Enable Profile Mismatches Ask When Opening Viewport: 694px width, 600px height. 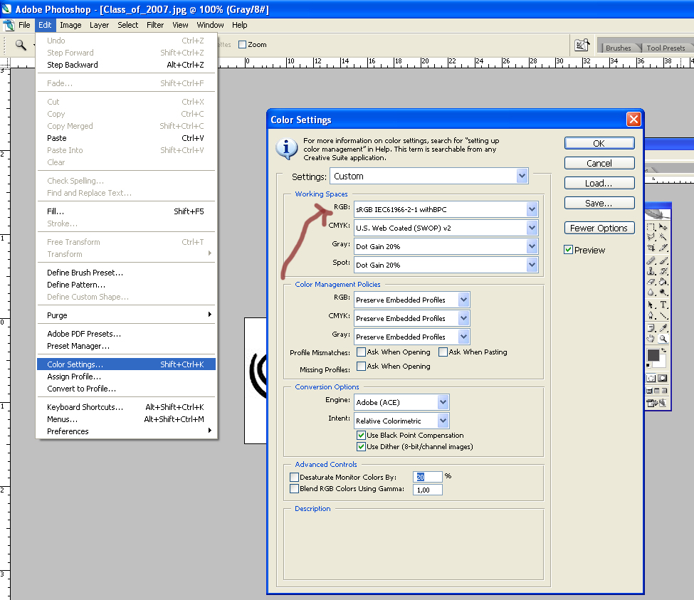point(361,352)
